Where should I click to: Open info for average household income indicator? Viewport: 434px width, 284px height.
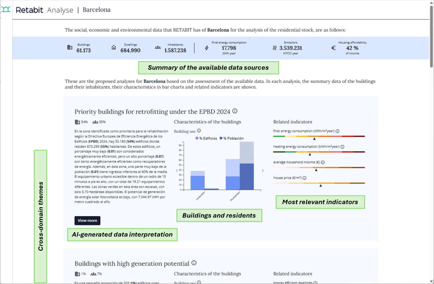pyautogui.click(x=323, y=162)
